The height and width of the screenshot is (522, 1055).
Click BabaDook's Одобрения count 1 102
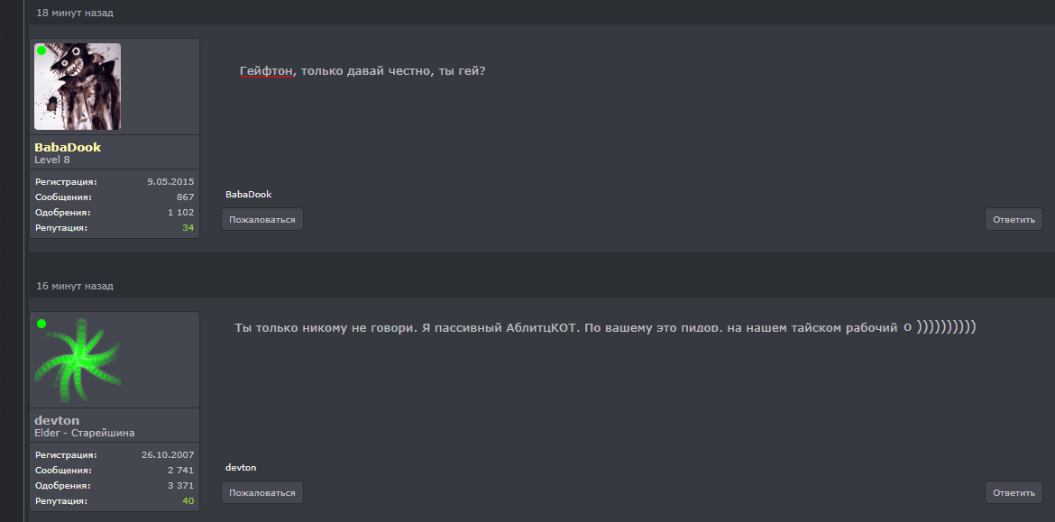tap(180, 213)
